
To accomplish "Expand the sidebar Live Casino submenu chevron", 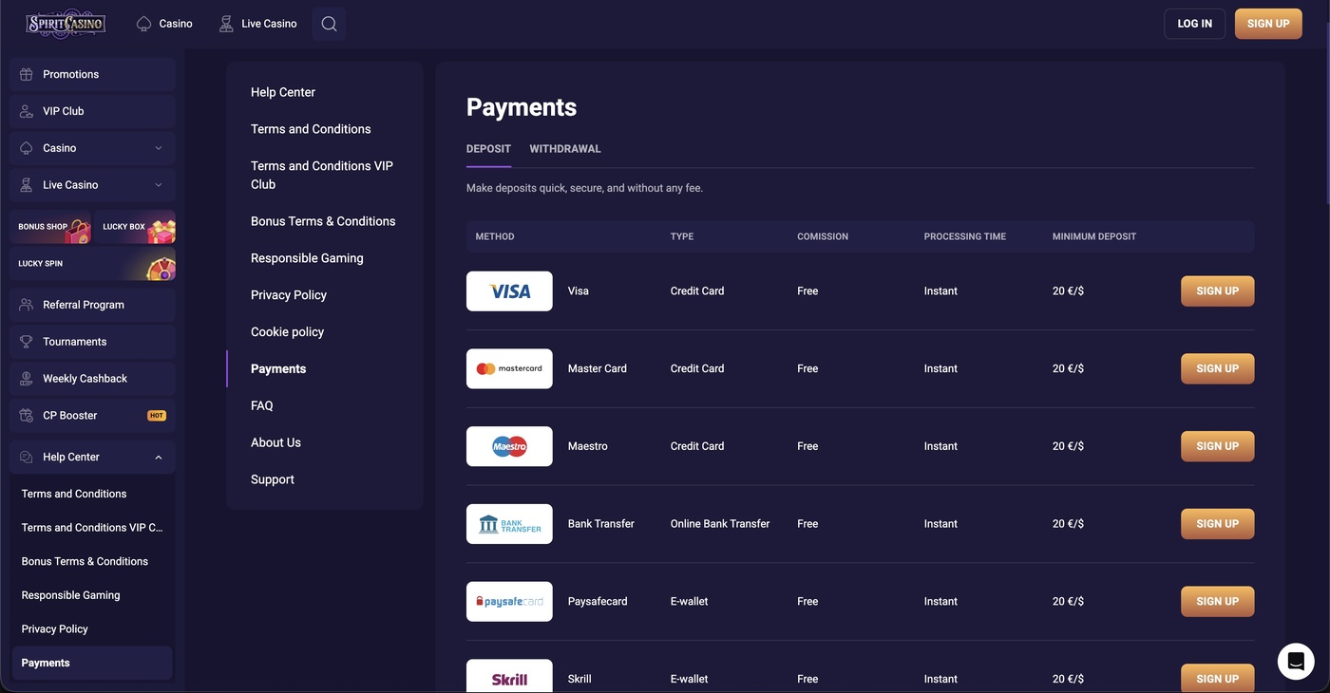I will point(159,185).
